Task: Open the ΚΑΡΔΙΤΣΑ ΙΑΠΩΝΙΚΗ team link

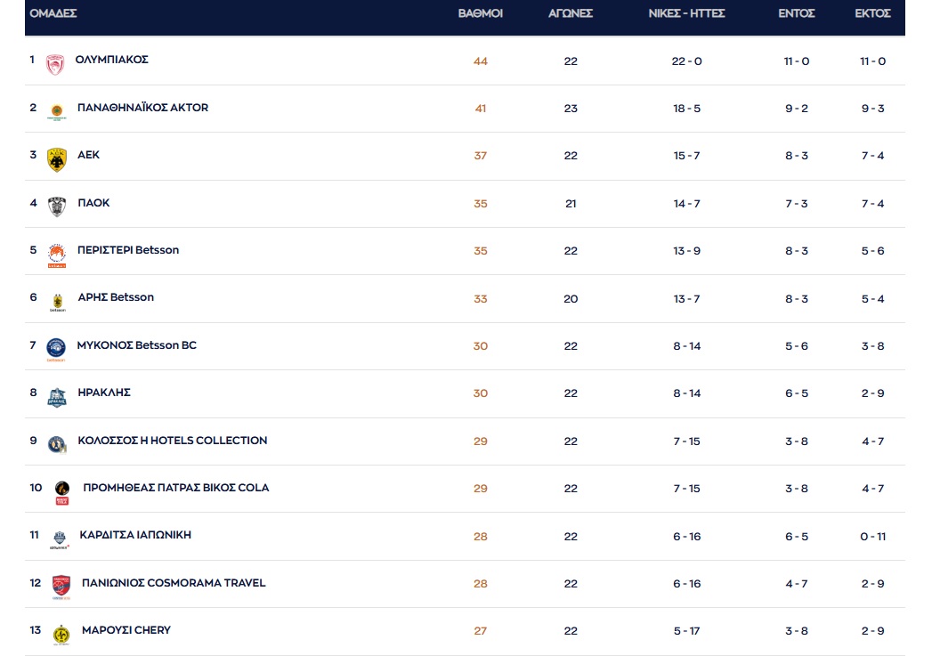Action: tap(135, 535)
